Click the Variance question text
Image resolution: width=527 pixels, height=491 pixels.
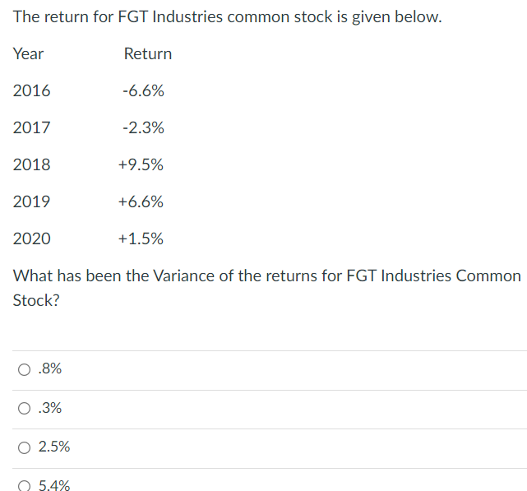click(x=266, y=276)
